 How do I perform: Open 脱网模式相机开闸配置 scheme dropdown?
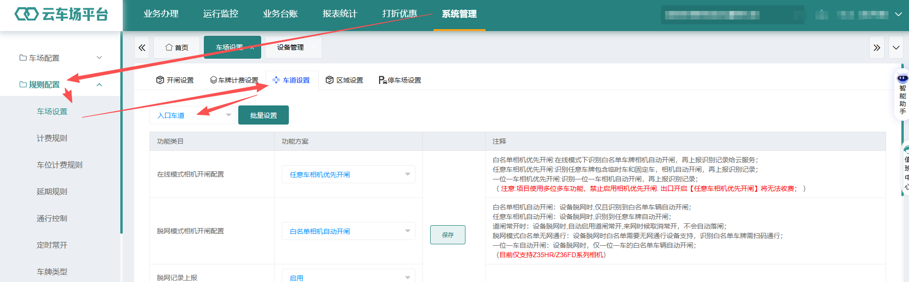pyautogui.click(x=349, y=231)
